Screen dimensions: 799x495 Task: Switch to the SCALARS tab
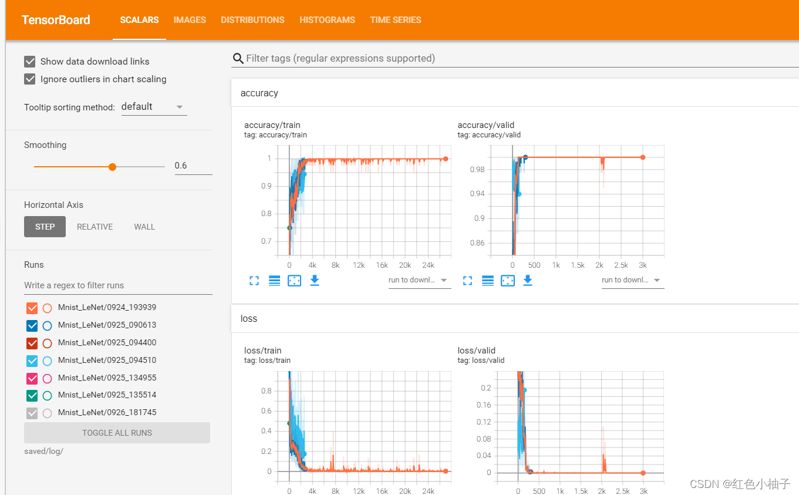point(139,20)
